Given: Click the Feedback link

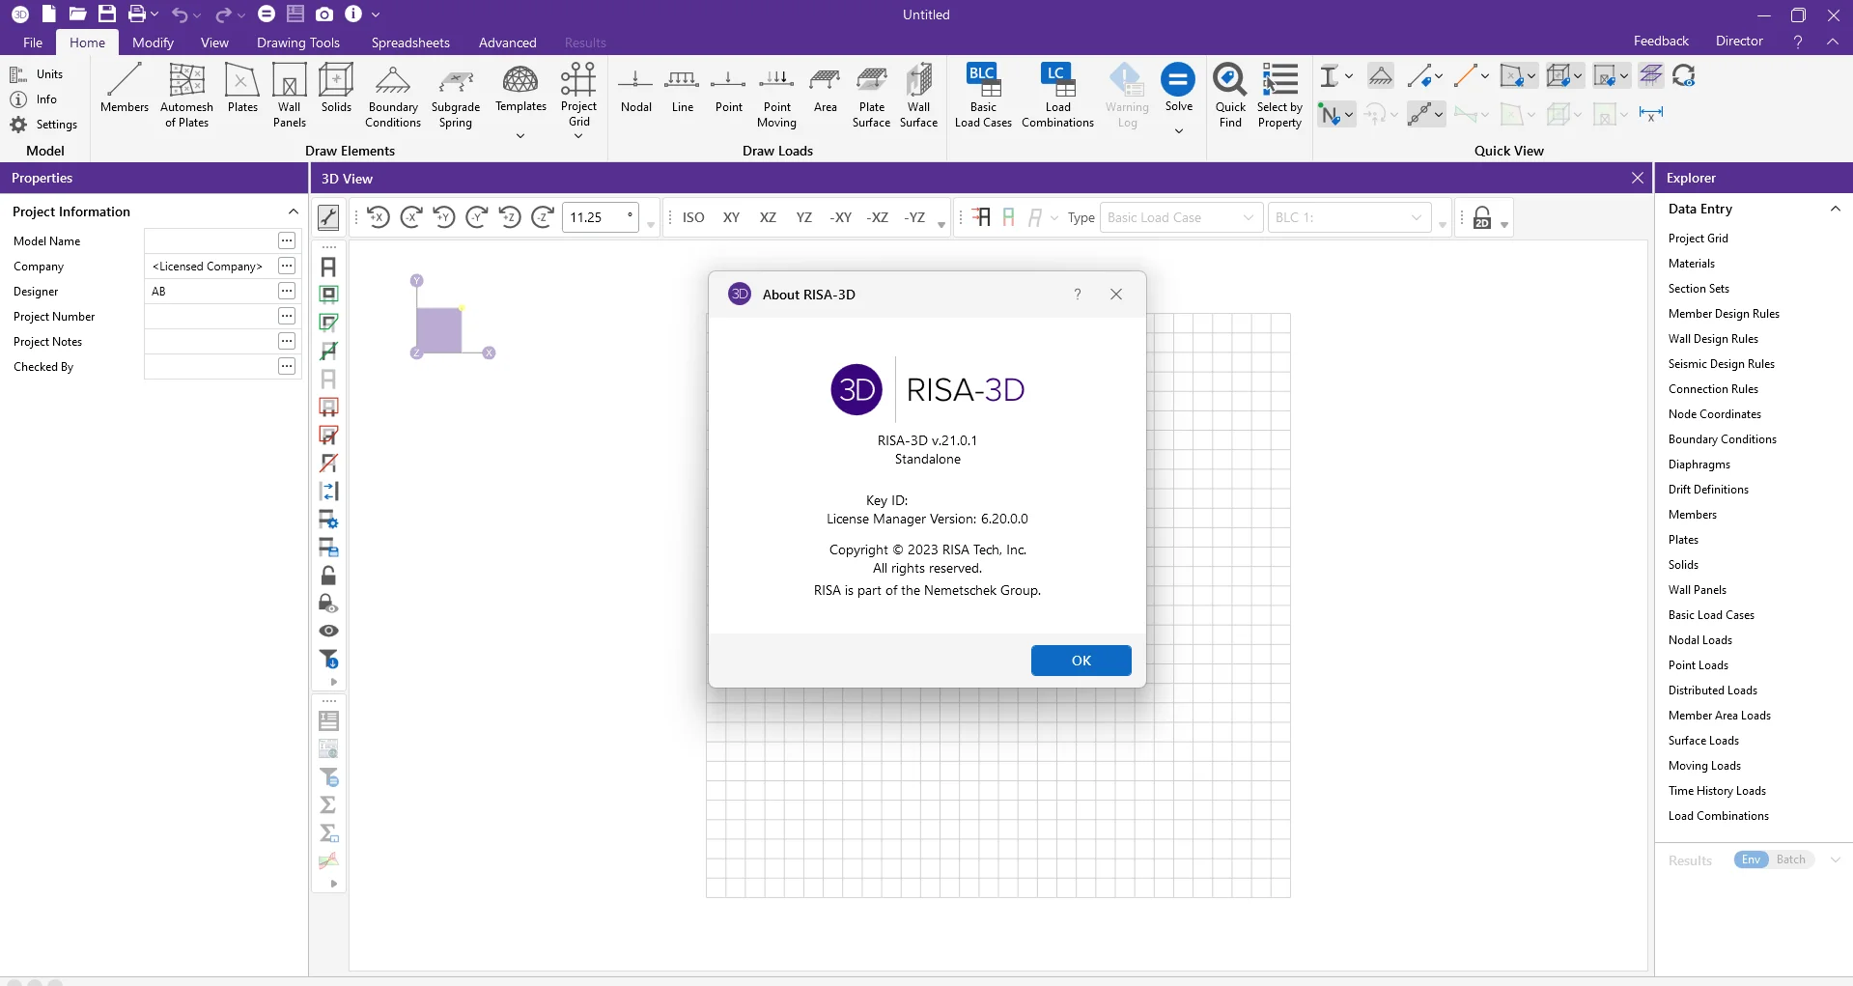Looking at the screenshot, I should tap(1661, 41).
